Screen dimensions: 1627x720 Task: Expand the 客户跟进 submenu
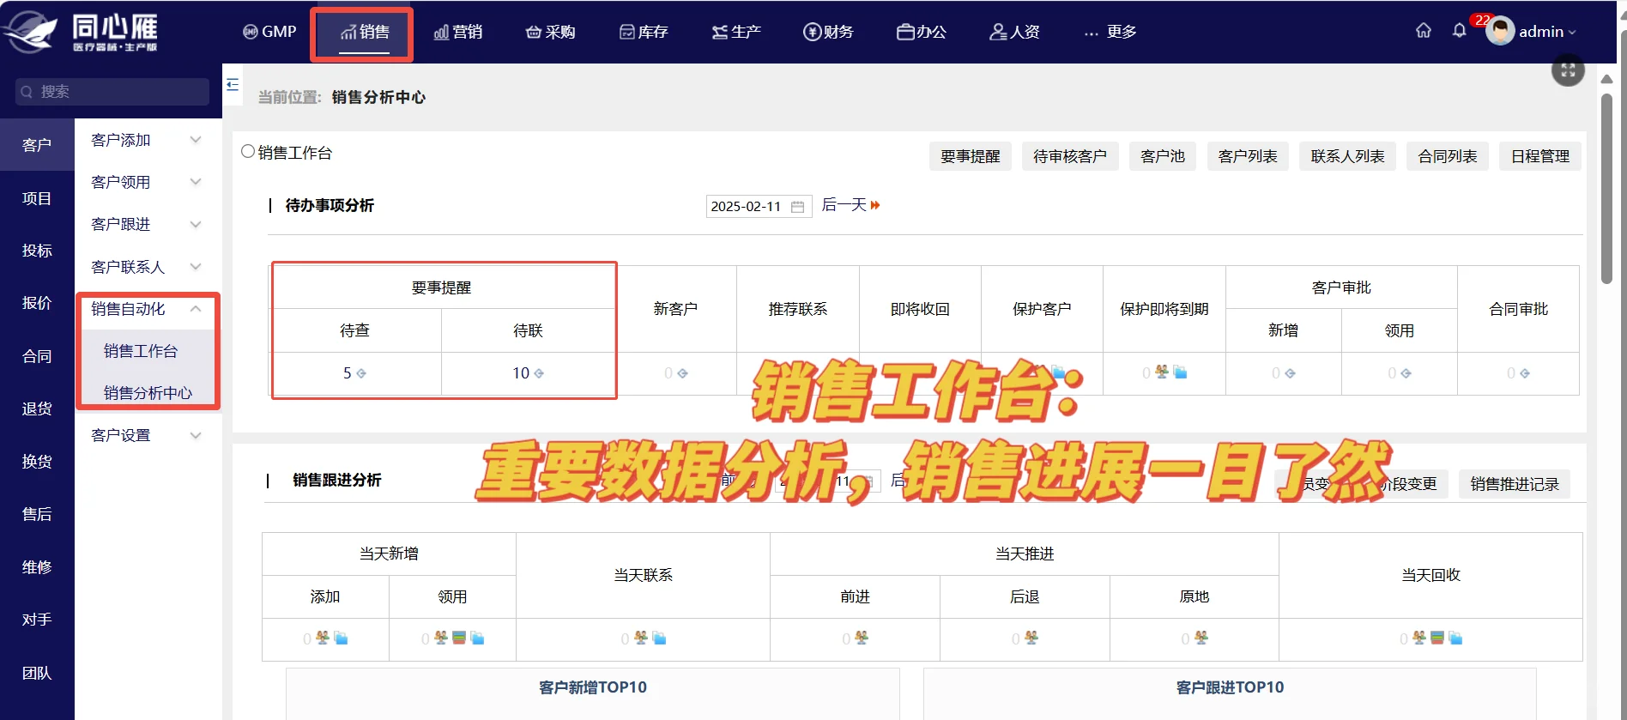pos(196,224)
